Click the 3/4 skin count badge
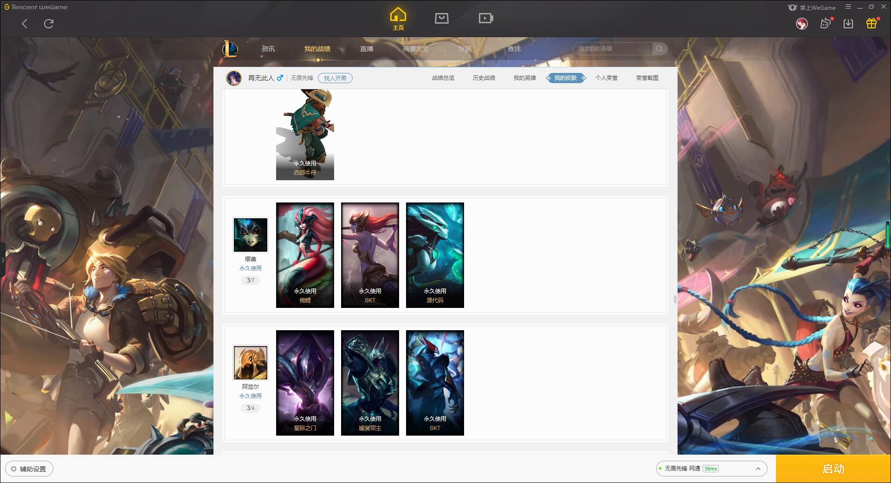Screen dimensions: 891x483 251,408
